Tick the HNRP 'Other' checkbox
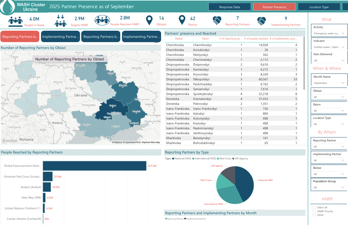 [x=314, y=215]
